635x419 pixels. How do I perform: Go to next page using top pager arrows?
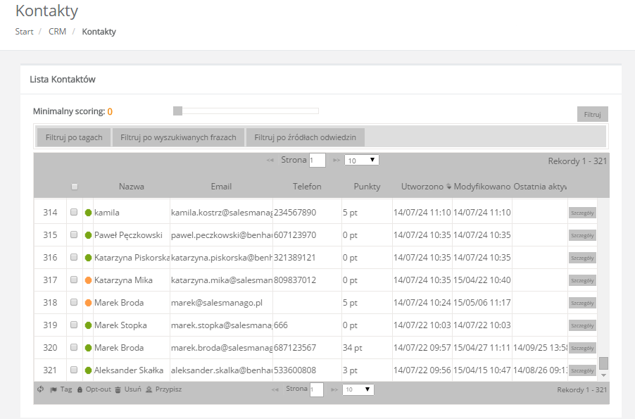click(336, 161)
